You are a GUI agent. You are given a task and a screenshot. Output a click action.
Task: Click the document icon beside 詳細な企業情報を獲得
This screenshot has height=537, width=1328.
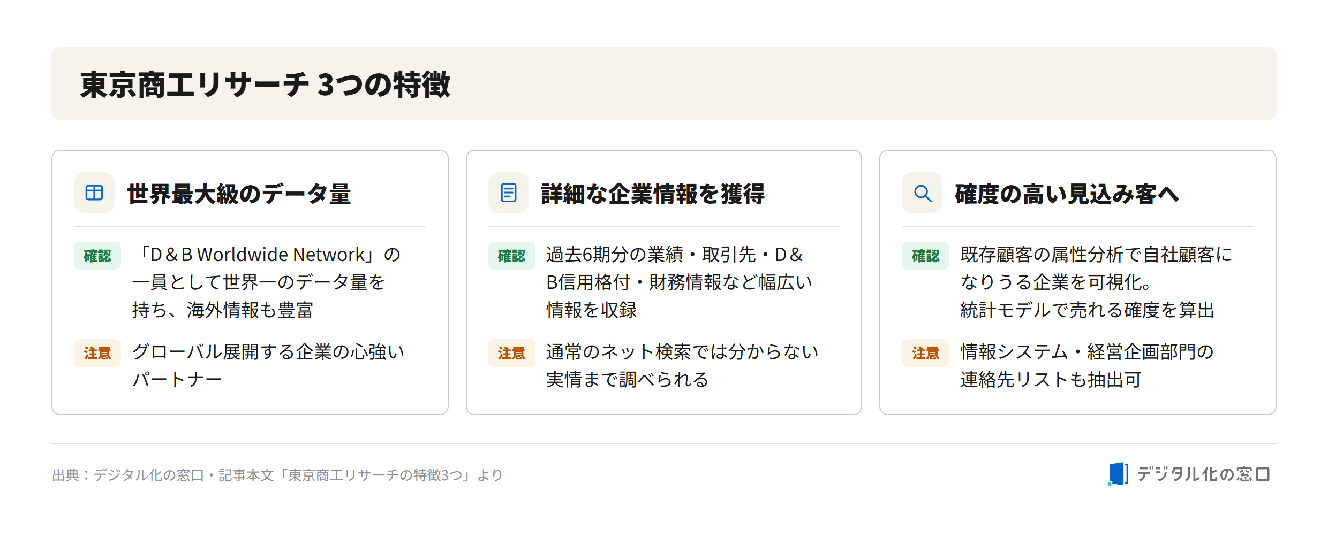[509, 193]
